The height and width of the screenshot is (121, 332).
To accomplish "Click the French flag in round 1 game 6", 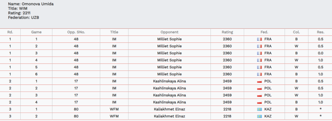I will click(259, 74).
